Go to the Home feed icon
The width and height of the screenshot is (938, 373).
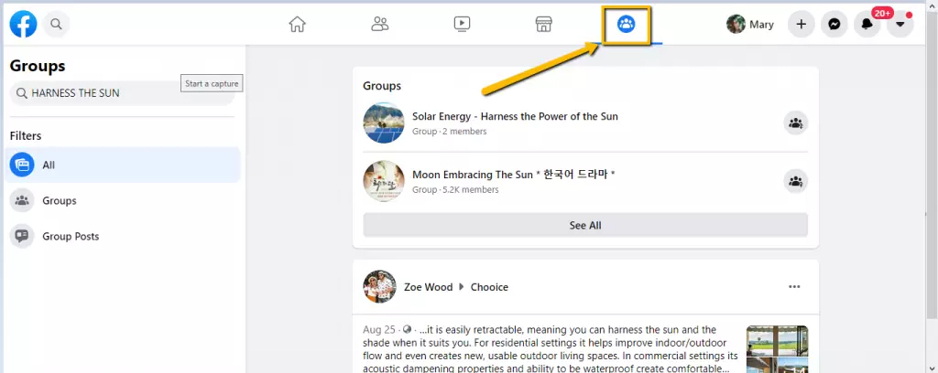click(297, 25)
